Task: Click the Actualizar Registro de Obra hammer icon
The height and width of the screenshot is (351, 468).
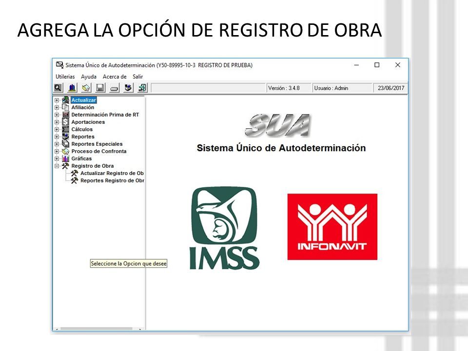Action: tap(74, 173)
